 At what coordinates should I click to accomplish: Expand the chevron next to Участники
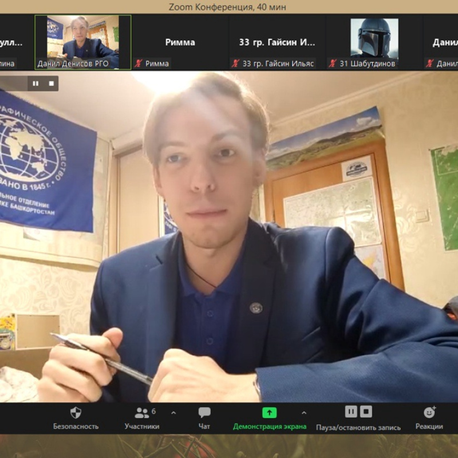pyautogui.click(x=173, y=413)
